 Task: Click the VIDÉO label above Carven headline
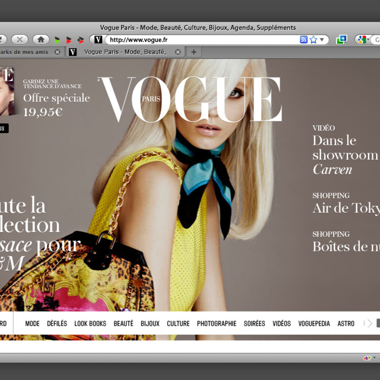pos(324,128)
